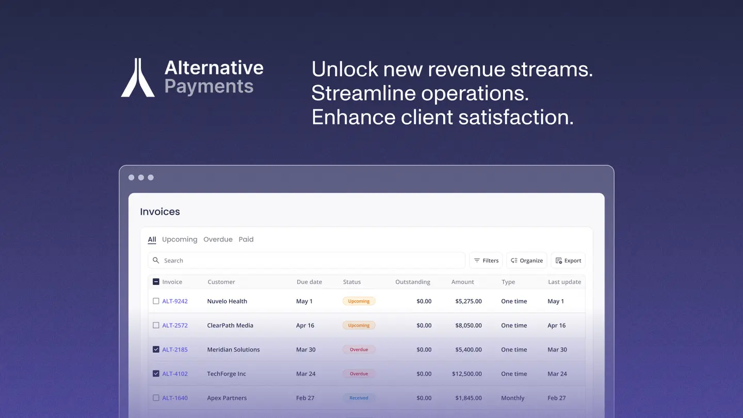743x418 pixels.
Task: Switch to the Paid tab
Action: point(246,239)
